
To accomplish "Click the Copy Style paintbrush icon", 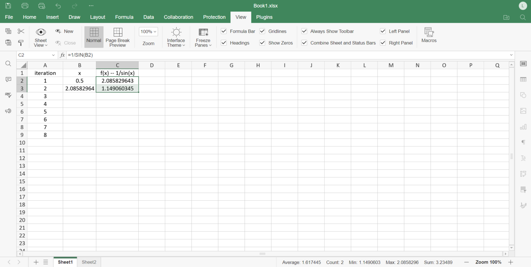I will [x=21, y=43].
